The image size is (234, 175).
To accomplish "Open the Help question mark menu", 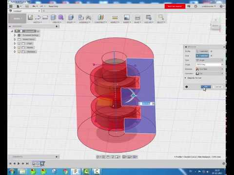I will point(221,6).
